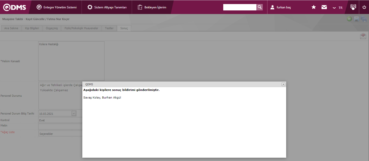The height and width of the screenshot is (161, 369).
Task: Click the magnifier search icon
Action: click(x=259, y=7)
